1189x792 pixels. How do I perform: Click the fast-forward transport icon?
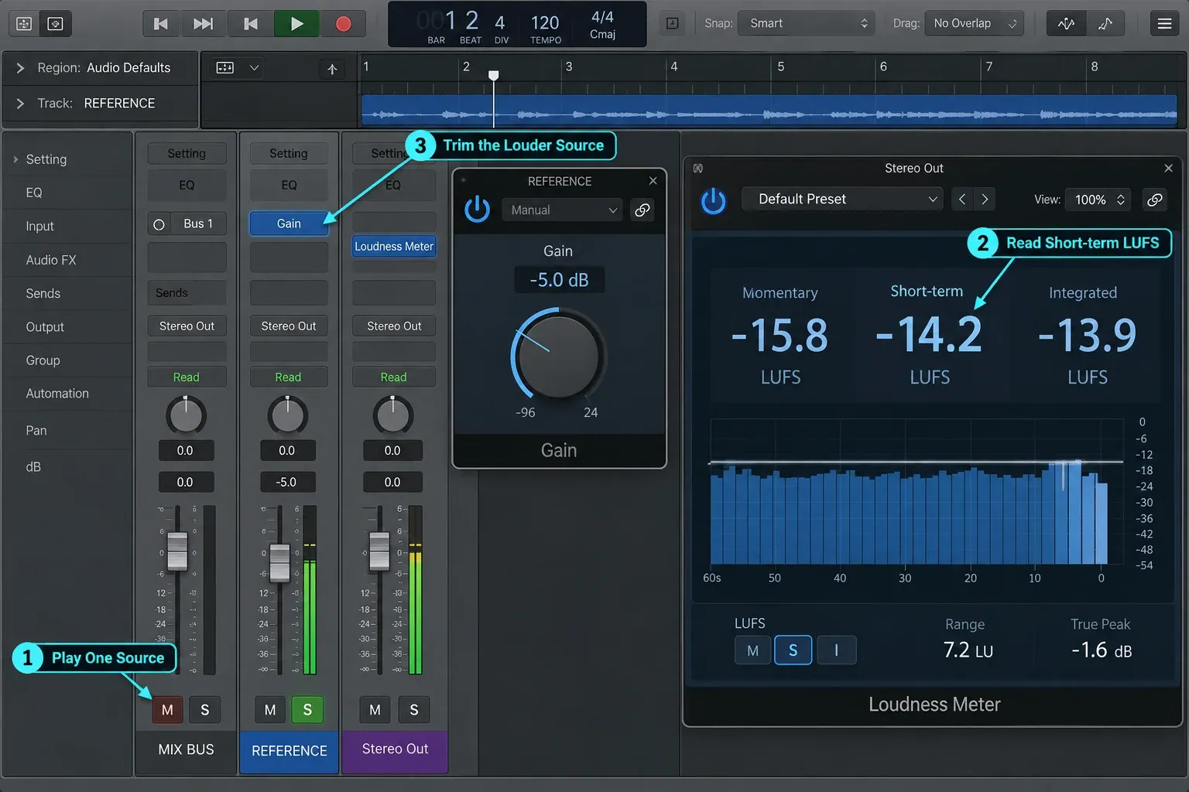coord(204,24)
